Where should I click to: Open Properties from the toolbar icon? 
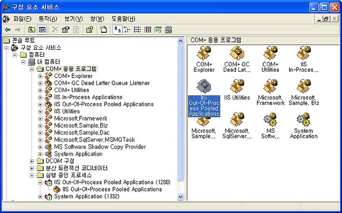click(66, 29)
